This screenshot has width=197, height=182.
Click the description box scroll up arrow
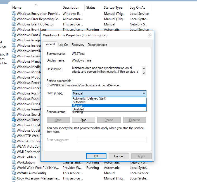(144, 68)
